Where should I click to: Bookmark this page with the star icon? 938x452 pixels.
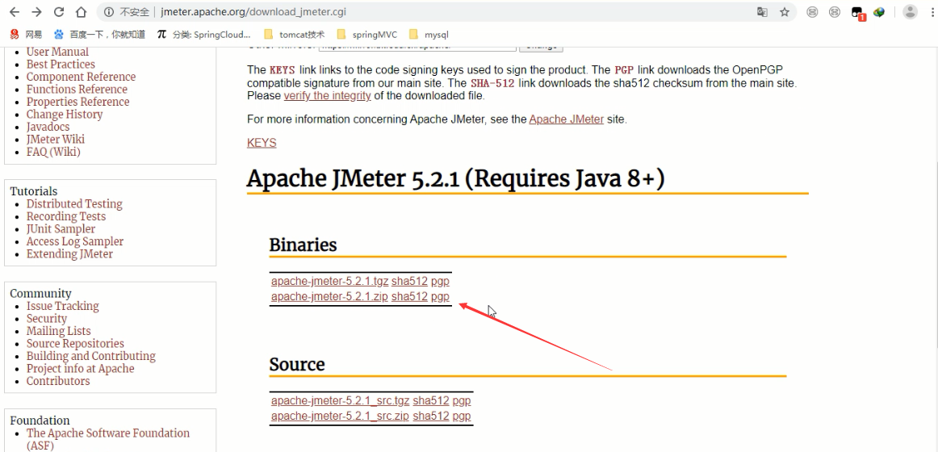[x=785, y=12]
